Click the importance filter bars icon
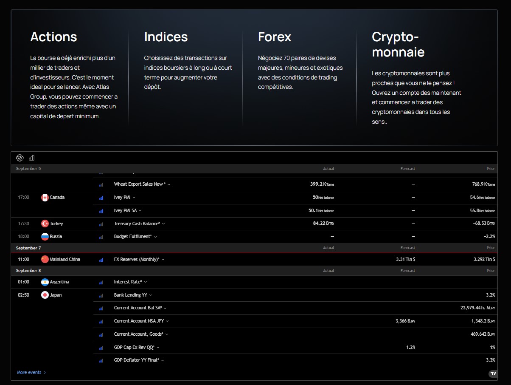 click(x=32, y=158)
